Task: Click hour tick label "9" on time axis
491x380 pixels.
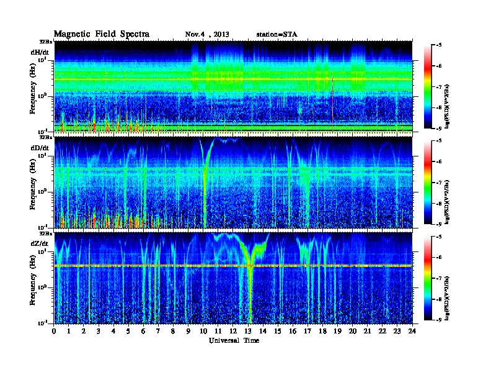Action: 188,331
